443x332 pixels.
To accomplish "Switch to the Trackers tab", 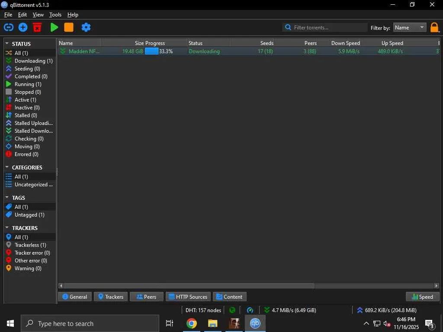I will pyautogui.click(x=111, y=297).
